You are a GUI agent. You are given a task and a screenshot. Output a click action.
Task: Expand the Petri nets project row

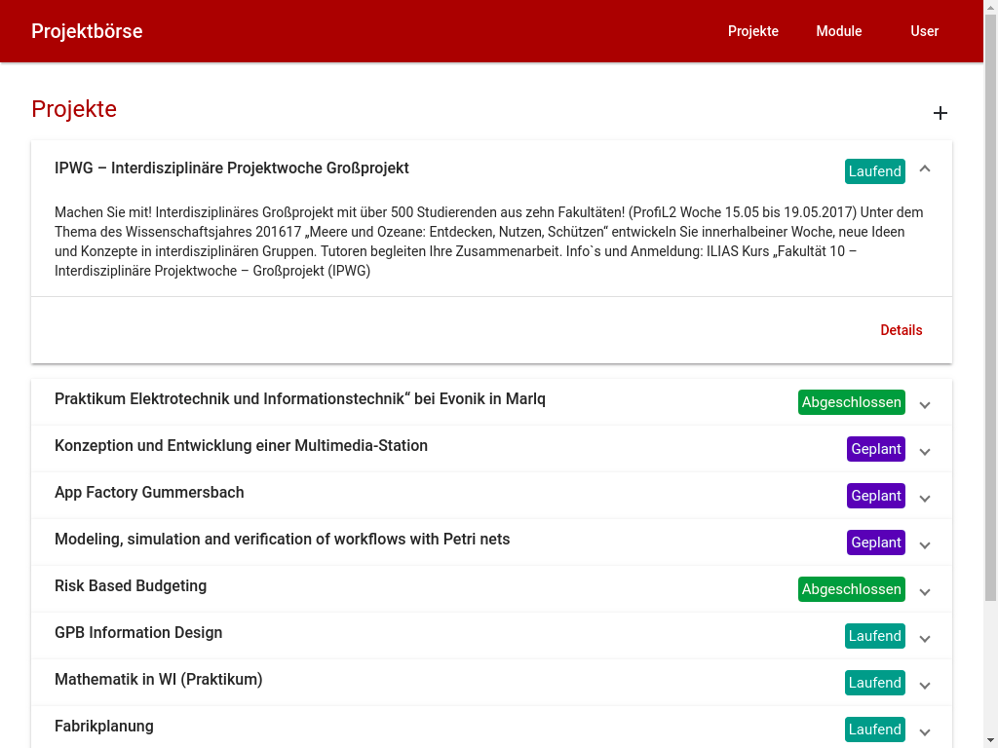click(925, 545)
